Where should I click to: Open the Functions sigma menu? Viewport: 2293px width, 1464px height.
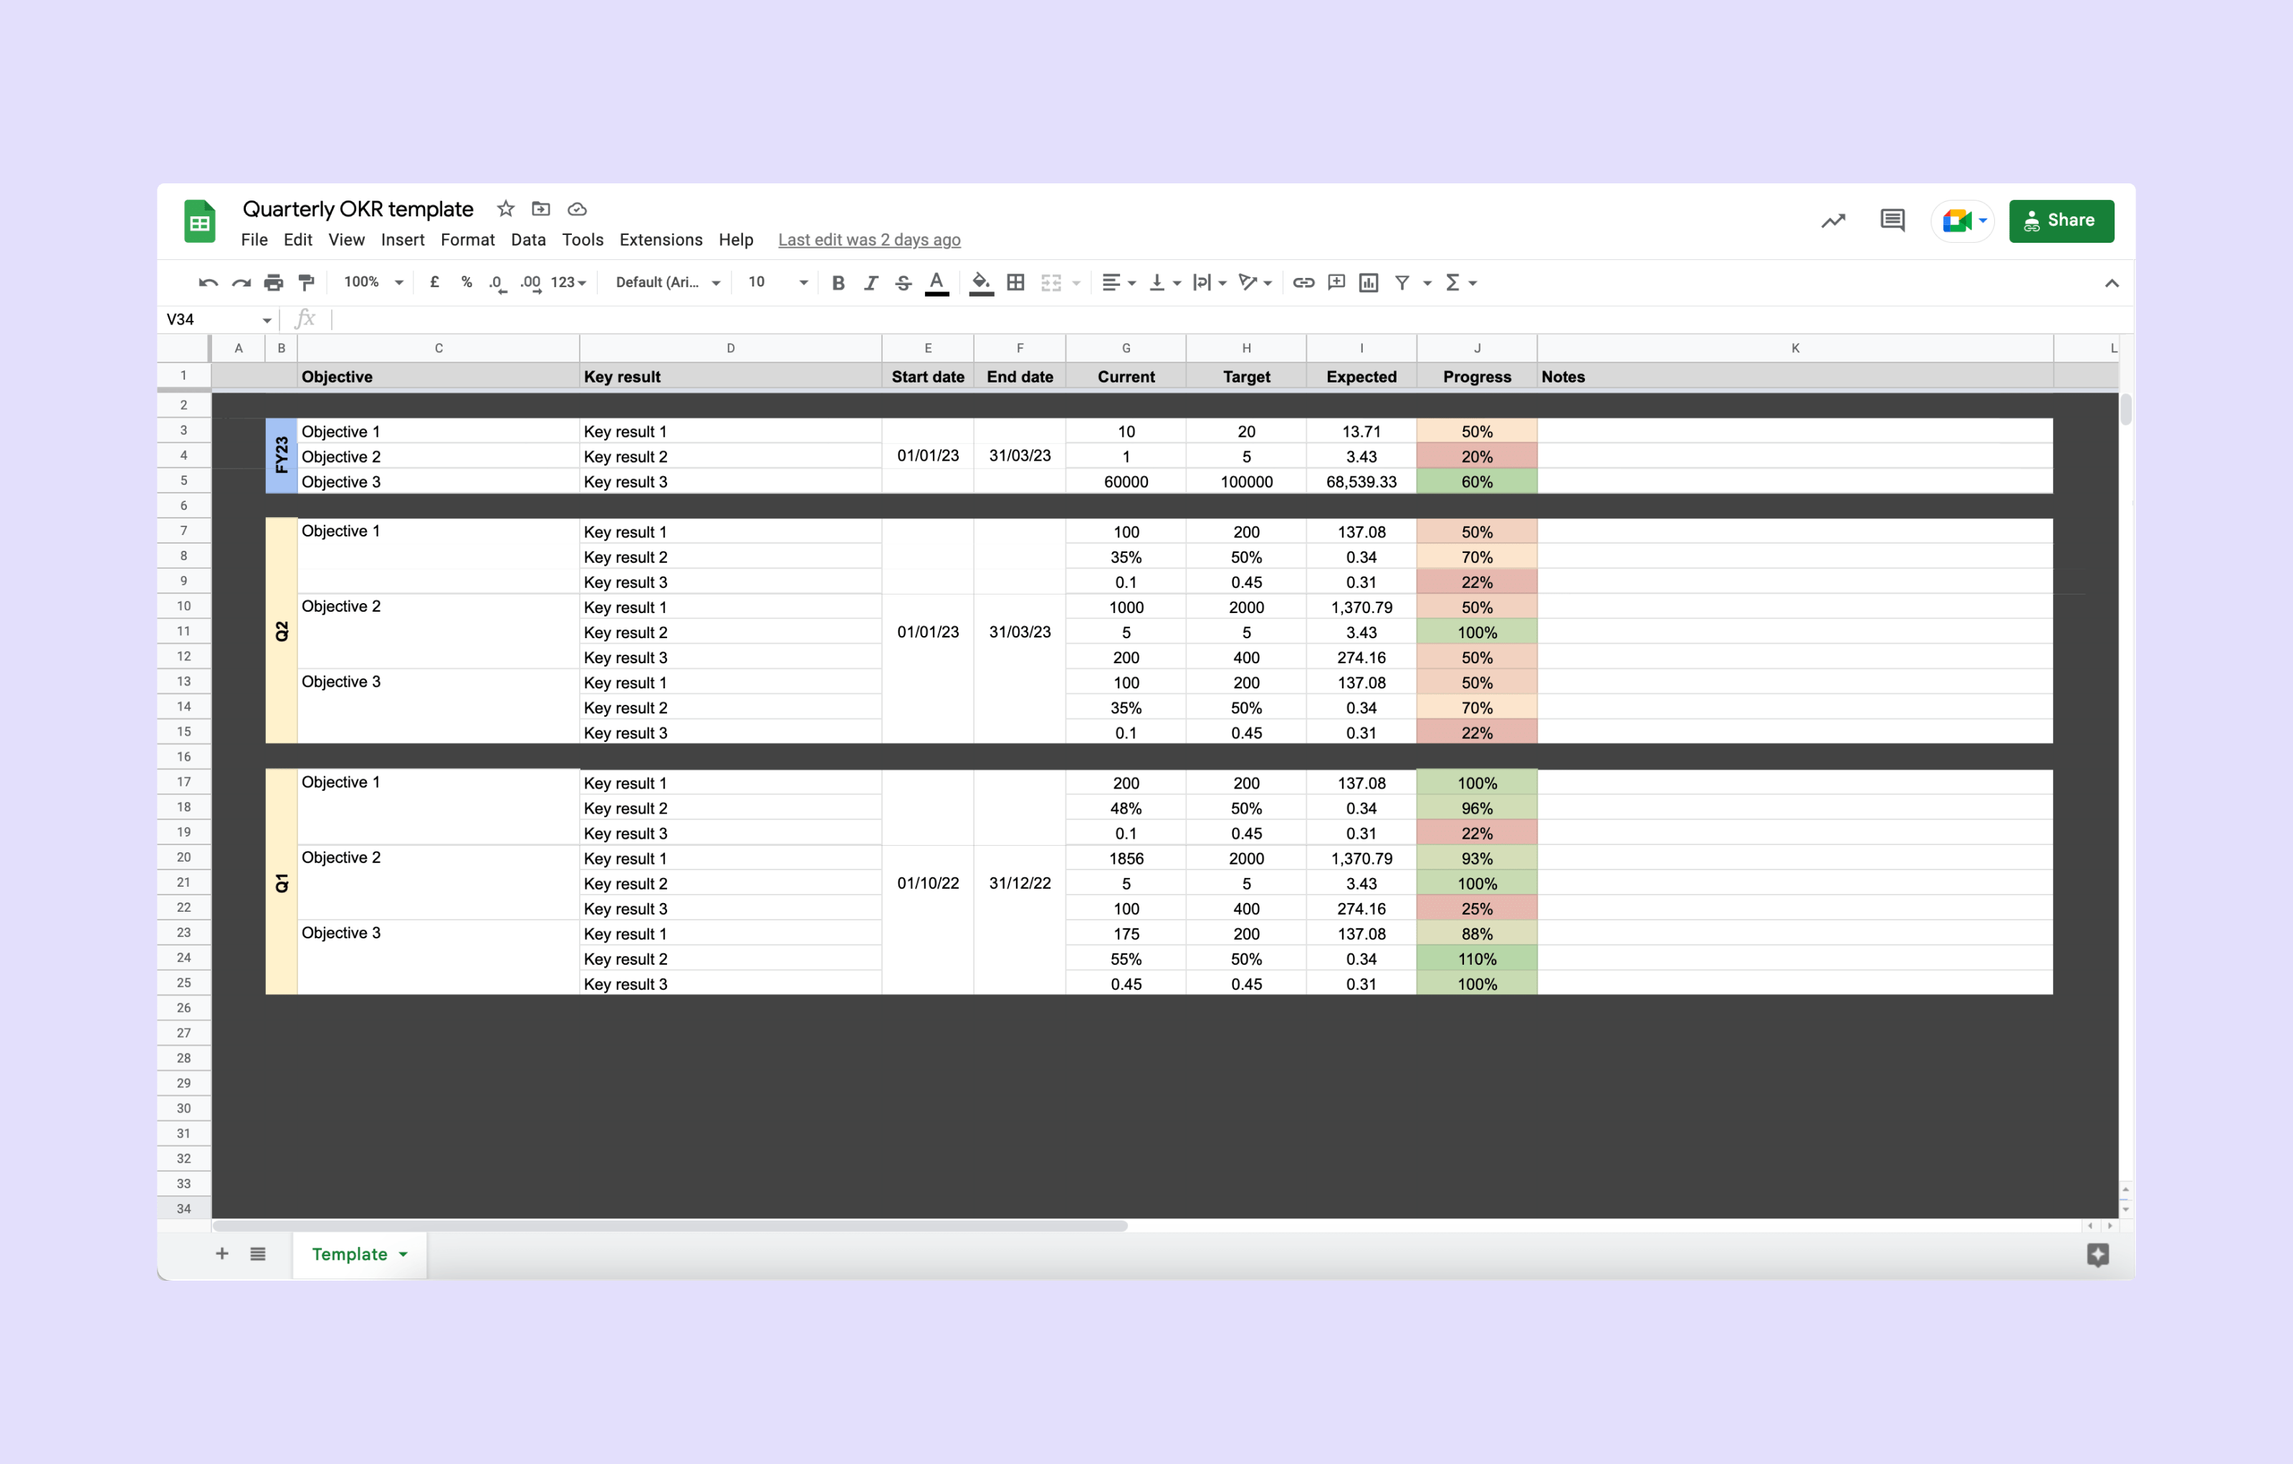[1461, 283]
